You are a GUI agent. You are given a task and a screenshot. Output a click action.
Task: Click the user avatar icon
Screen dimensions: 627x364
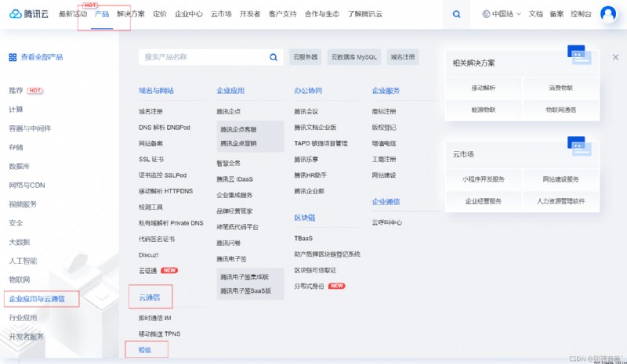coord(608,14)
